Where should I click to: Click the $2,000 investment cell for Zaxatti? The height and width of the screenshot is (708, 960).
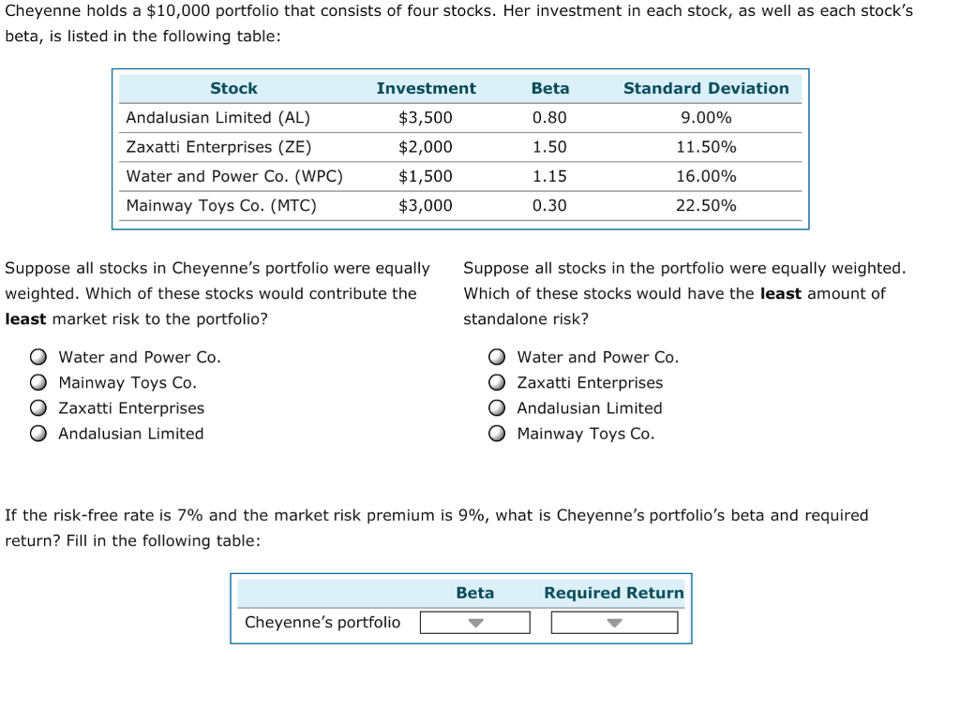[427, 147]
